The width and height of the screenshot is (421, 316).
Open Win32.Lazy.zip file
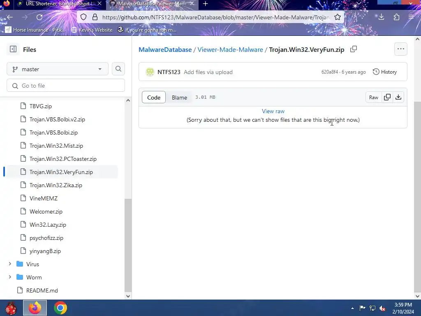click(48, 225)
